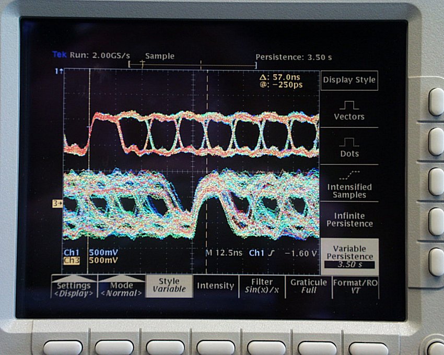This screenshot has height=355, width=444.
Task: Push the bezel button below Intensity
Action: click(x=216, y=348)
